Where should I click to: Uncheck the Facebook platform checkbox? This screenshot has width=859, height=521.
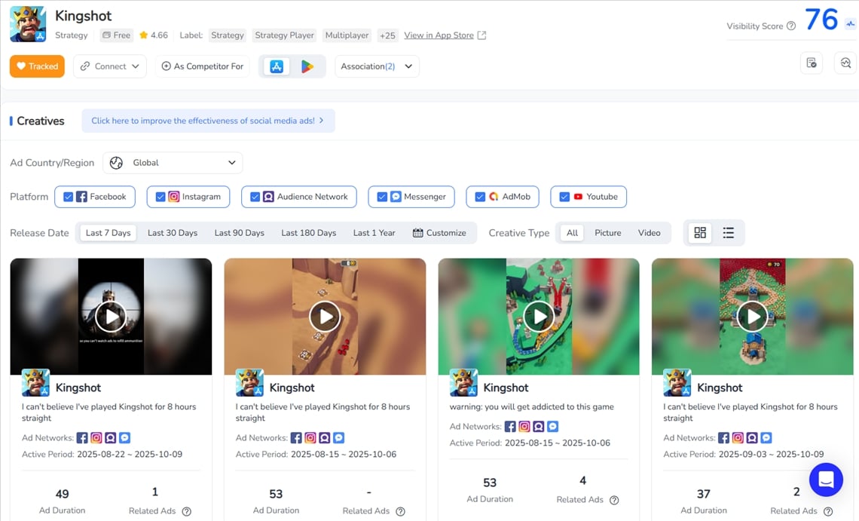coord(69,197)
